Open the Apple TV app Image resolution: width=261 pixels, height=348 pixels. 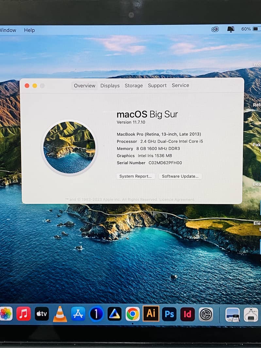(x=42, y=314)
